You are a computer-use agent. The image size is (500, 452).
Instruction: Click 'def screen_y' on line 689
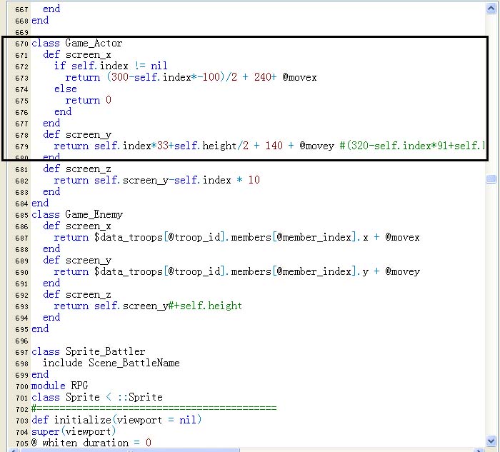point(77,260)
